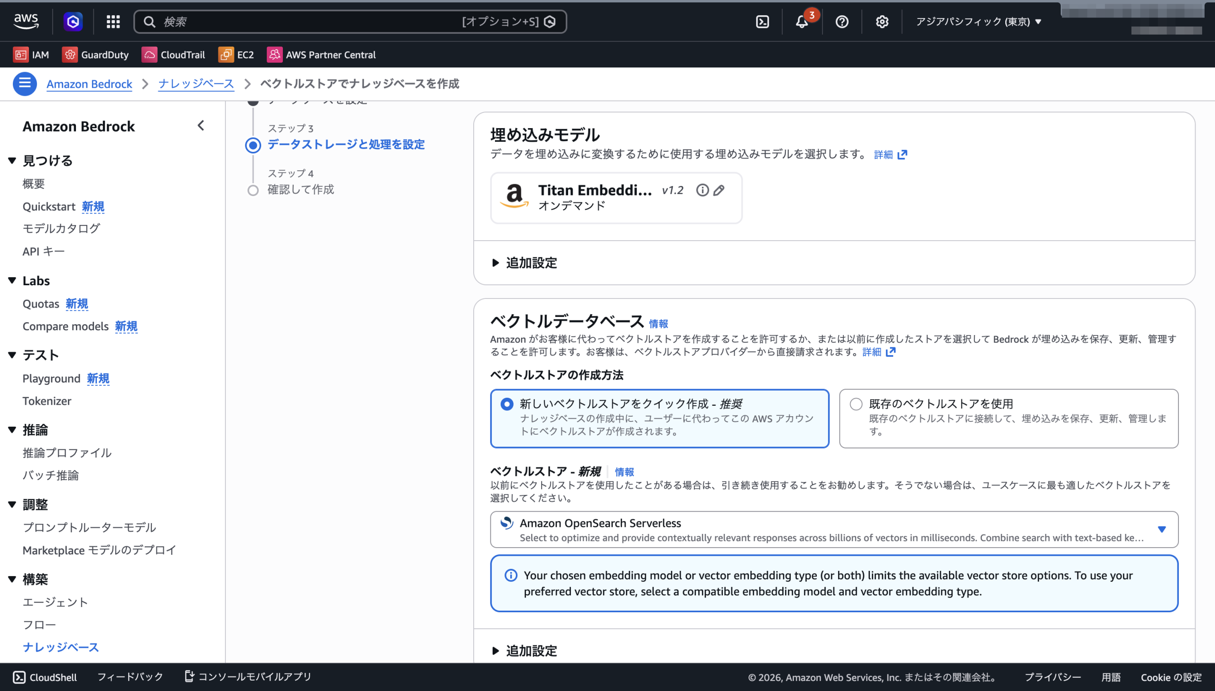Viewport: 1215px width, 691px height.
Task: Open モデルカタログ in the sidebar
Action: pos(61,228)
